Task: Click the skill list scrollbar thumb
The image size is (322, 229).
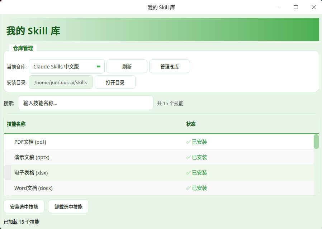Action: tap(316, 142)
